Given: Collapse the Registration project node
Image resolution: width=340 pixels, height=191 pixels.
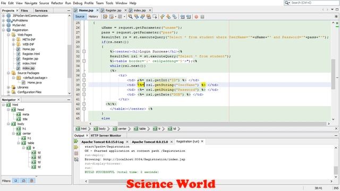Looking at the screenshot, I should tap(3, 30).
